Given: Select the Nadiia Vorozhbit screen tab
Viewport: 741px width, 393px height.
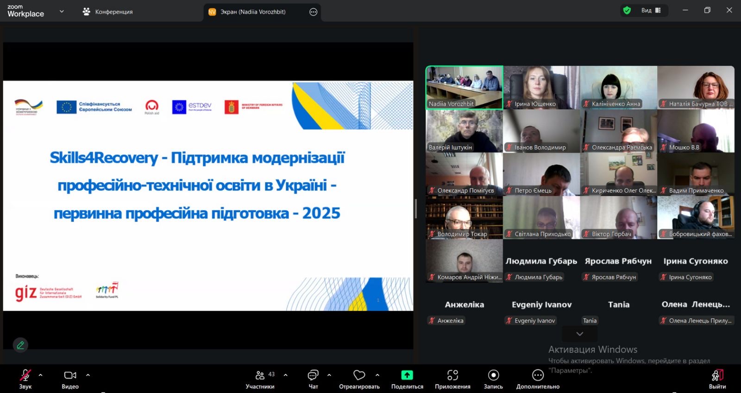Looking at the screenshot, I should [x=253, y=12].
